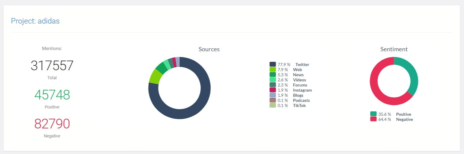Click the Sentiment chart title
The image size is (464, 154).
point(394,49)
